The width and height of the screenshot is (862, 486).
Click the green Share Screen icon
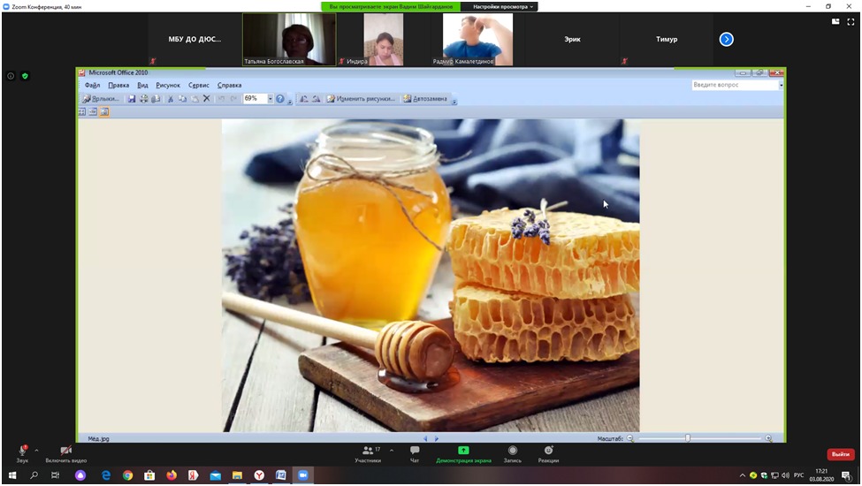point(463,451)
